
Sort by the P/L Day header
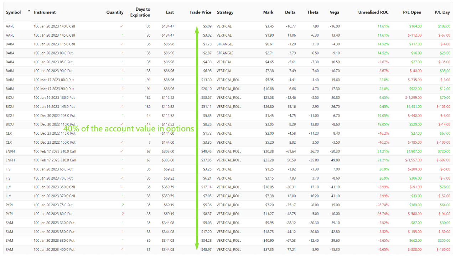(442, 12)
